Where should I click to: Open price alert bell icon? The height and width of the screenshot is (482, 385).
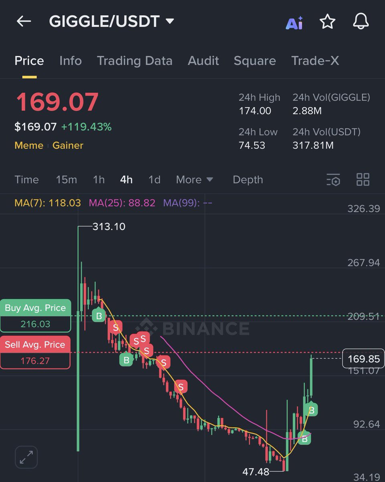click(361, 22)
